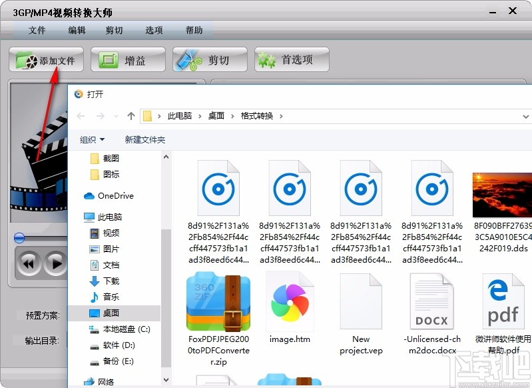Select 软件 (D:) drive
This screenshot has width=532, height=388.
(x=113, y=345)
